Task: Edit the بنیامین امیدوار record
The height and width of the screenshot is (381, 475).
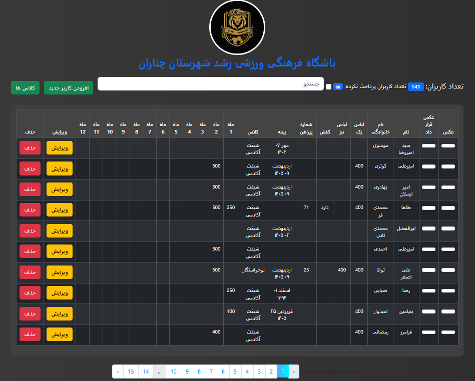Action: click(x=60, y=314)
